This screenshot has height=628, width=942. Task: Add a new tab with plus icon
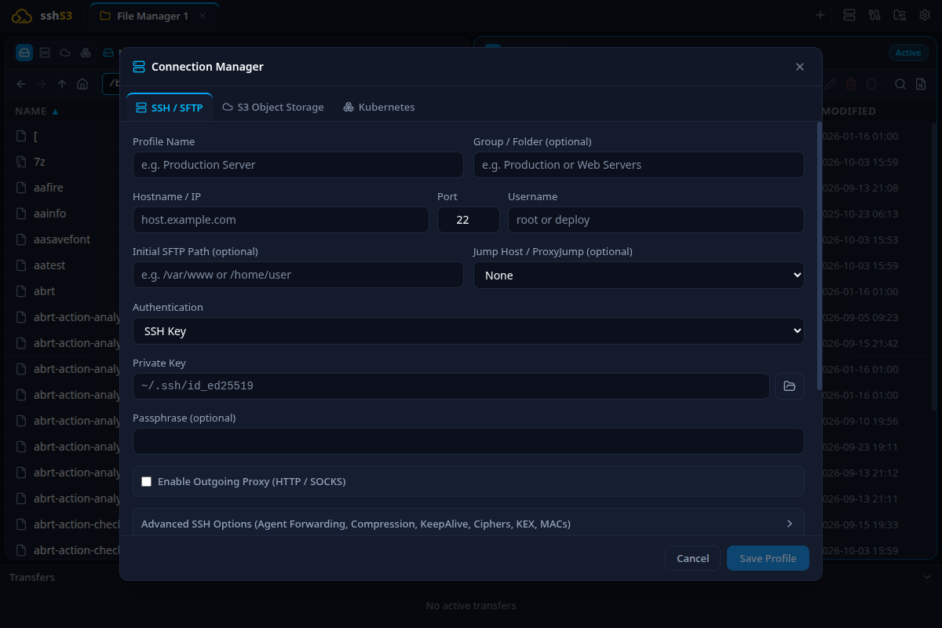[x=820, y=15]
